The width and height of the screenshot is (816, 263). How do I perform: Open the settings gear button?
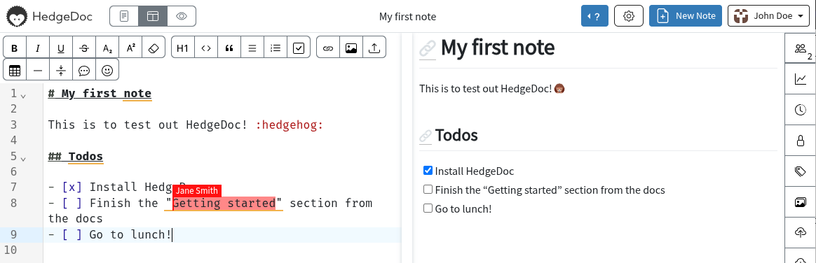pos(629,16)
